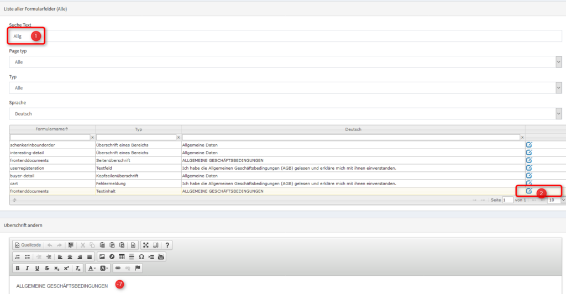Open the text color picker
566x294 pixels.
[x=92, y=268]
